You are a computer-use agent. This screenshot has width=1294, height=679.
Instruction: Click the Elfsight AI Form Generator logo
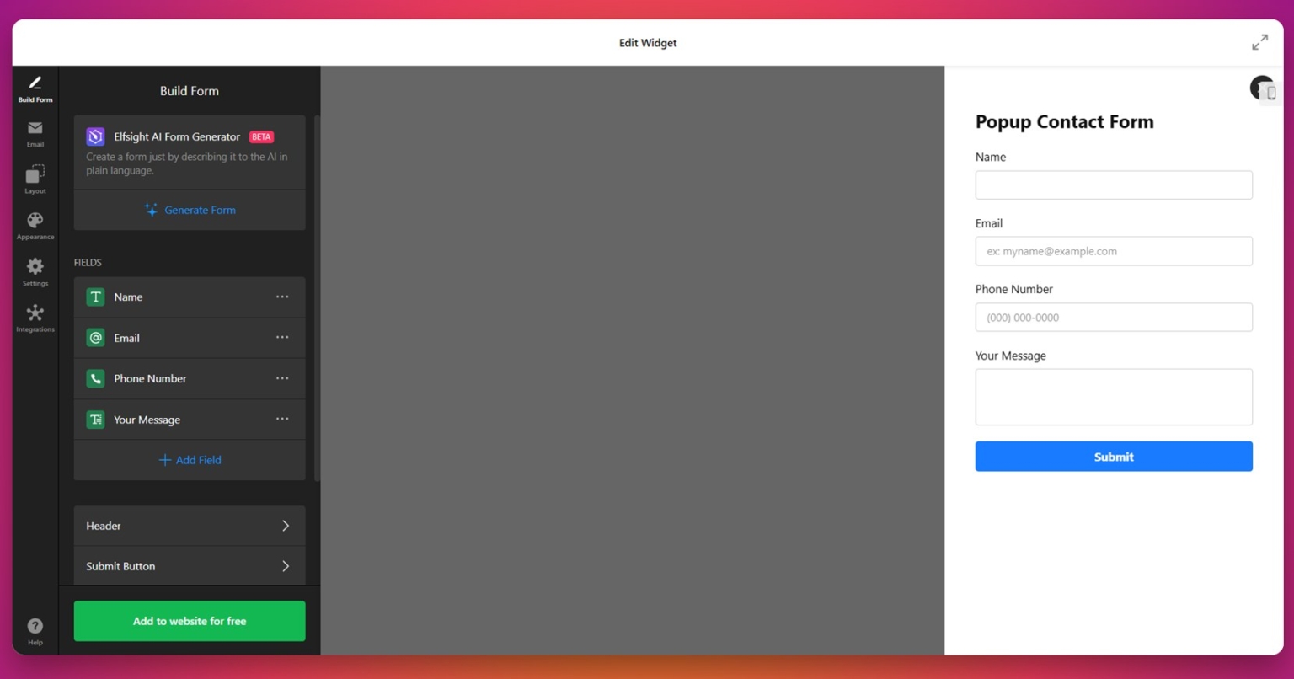(x=95, y=136)
